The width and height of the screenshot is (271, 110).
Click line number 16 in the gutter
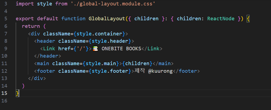pyautogui.click(x=4, y=101)
